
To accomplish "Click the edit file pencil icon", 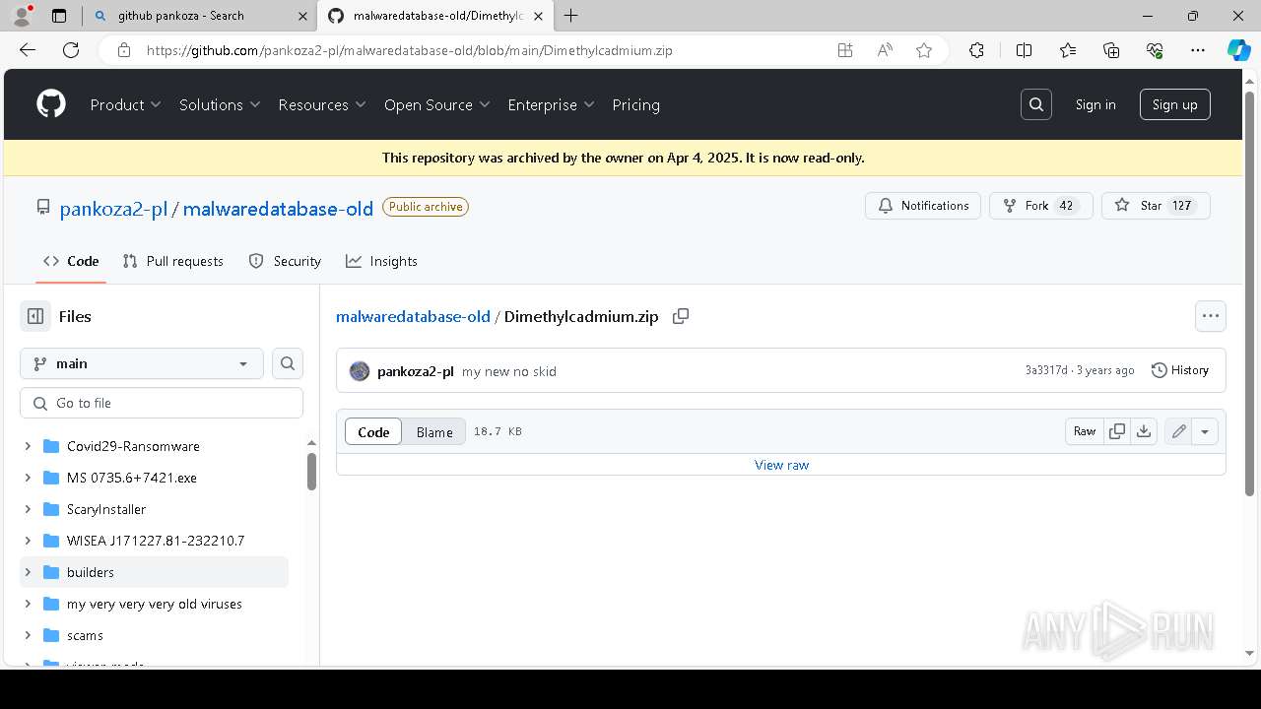I will tap(1178, 431).
